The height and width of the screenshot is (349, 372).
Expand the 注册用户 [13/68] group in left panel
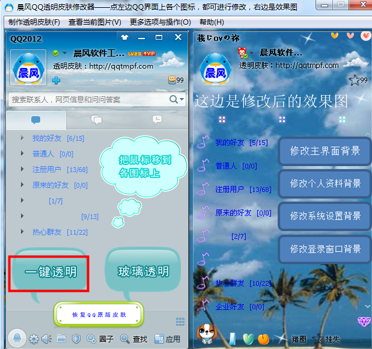tap(22, 169)
